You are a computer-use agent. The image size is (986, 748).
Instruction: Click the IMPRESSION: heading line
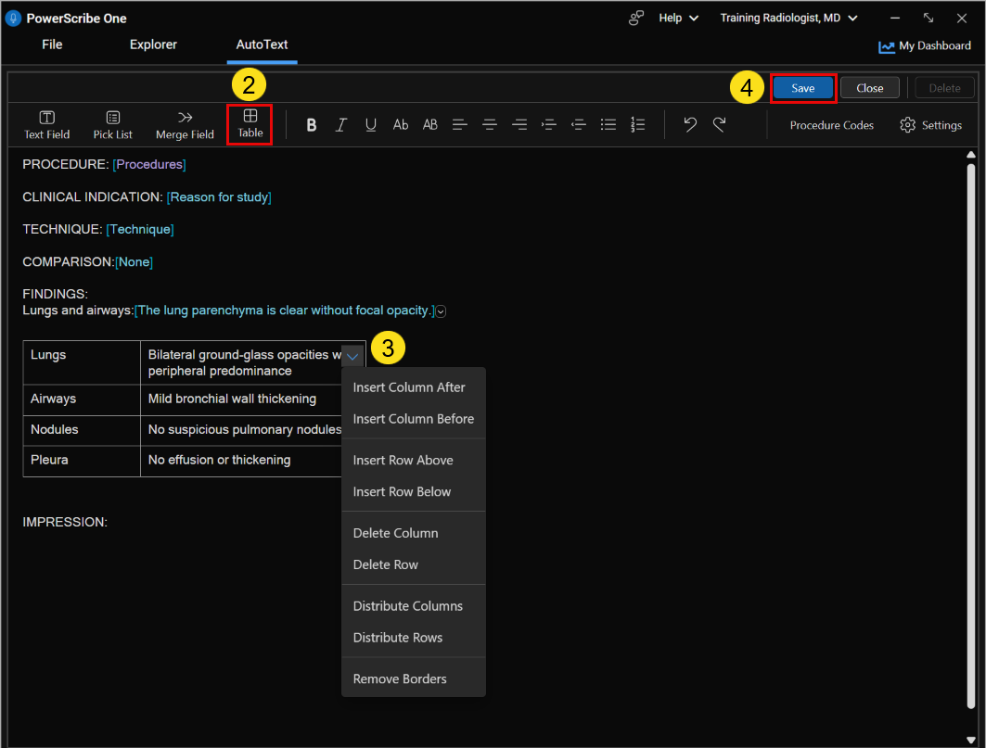(x=65, y=523)
